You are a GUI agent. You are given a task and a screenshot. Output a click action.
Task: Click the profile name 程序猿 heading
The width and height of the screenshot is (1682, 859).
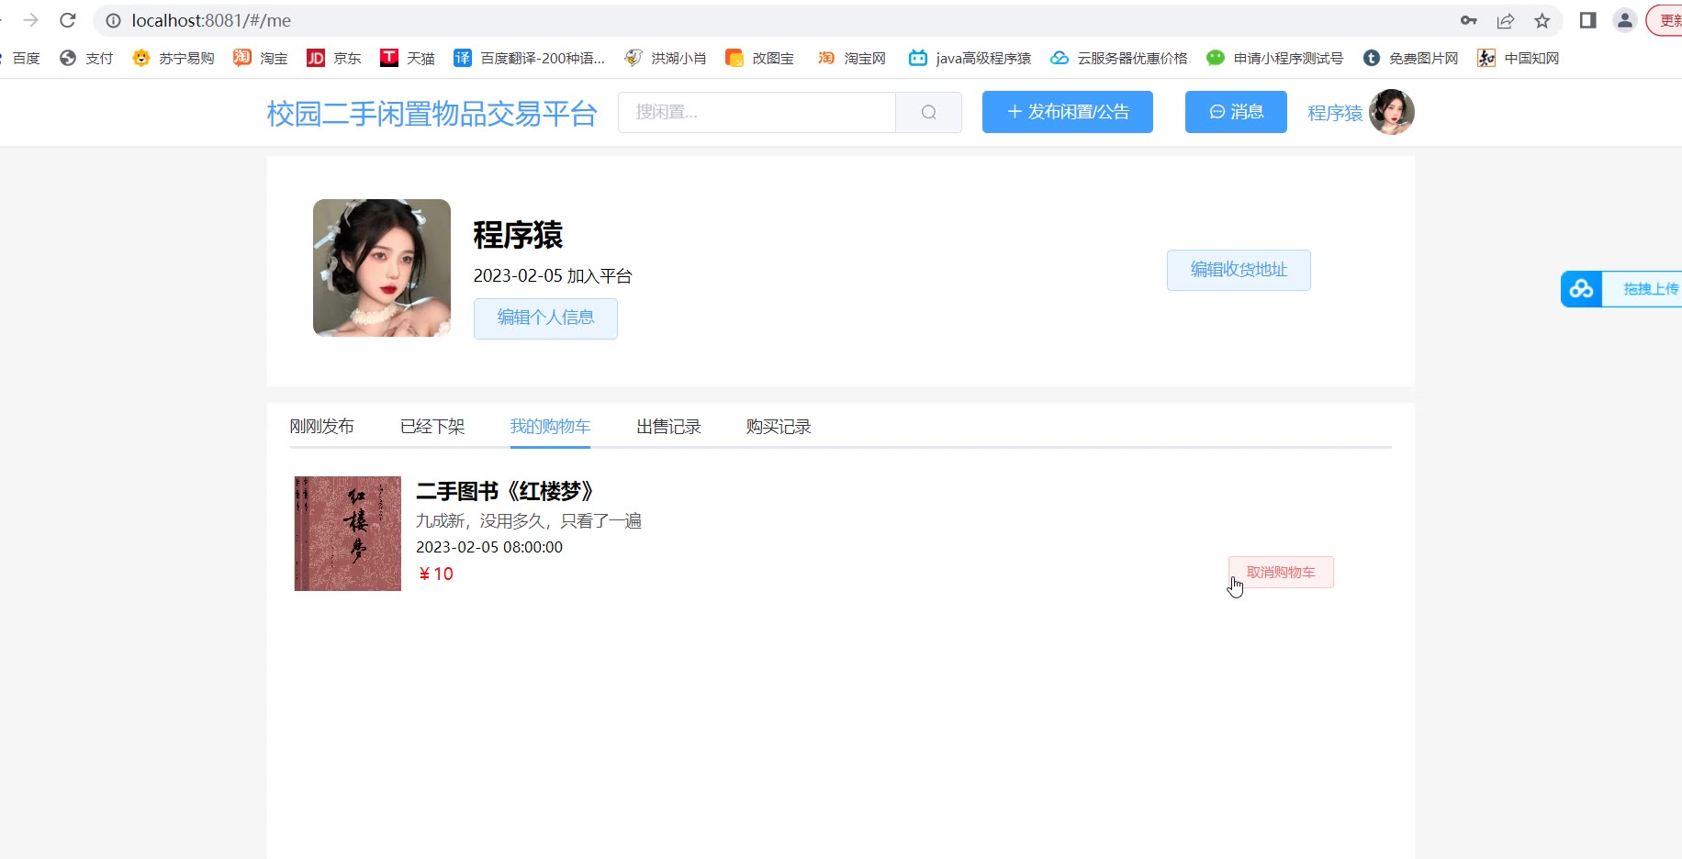pos(518,235)
